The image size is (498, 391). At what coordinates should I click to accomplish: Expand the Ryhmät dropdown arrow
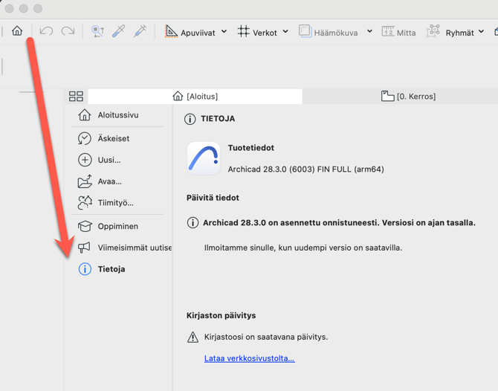[x=482, y=31]
